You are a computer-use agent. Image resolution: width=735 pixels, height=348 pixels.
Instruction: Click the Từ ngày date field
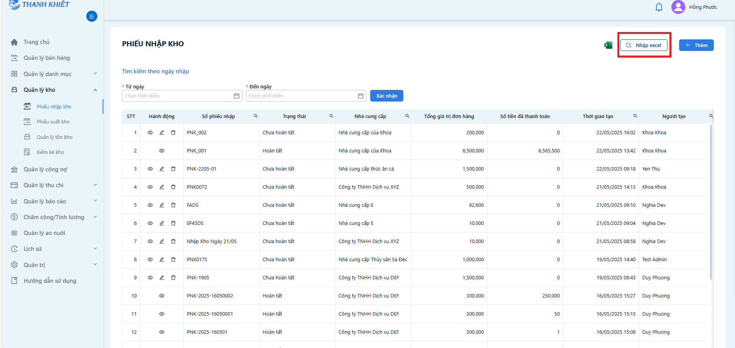tap(182, 96)
